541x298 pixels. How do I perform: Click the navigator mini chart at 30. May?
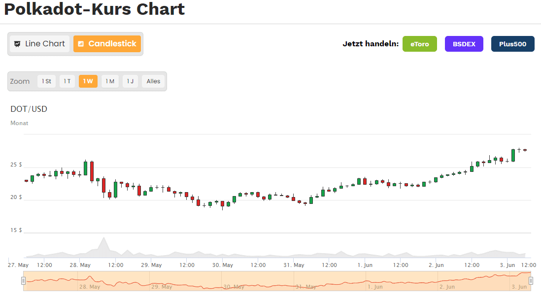[x=234, y=287]
